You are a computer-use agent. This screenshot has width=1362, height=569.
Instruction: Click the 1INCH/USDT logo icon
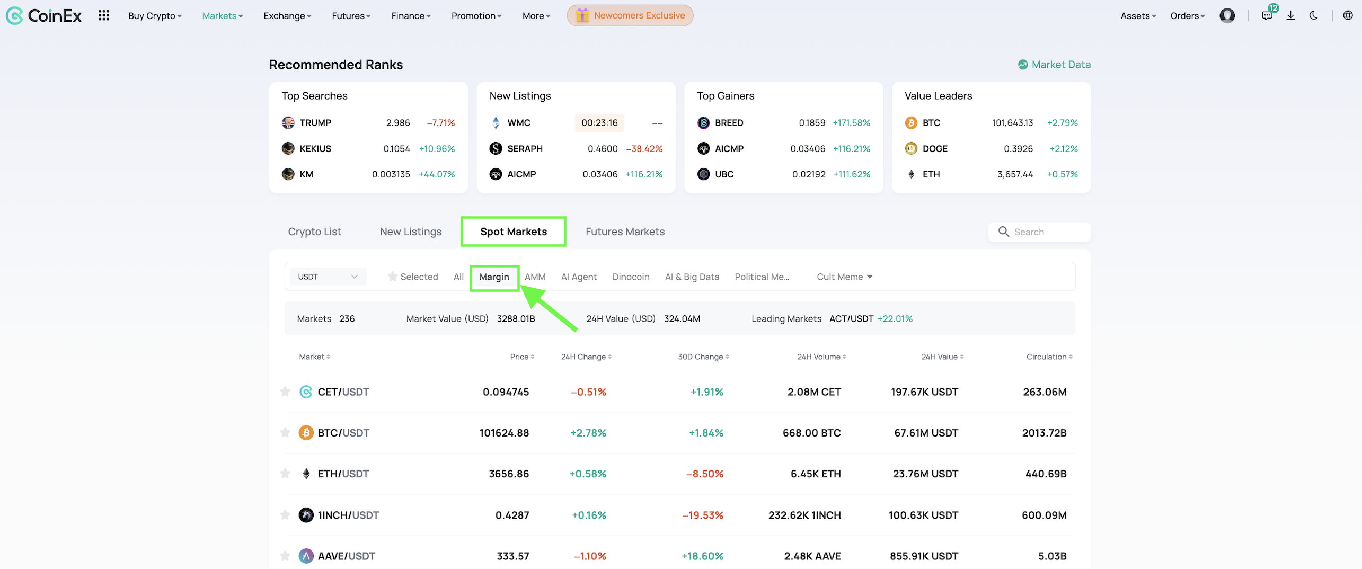point(306,515)
